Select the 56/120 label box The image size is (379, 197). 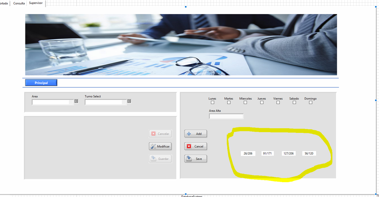(309, 153)
